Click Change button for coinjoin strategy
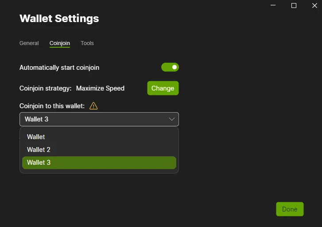The height and width of the screenshot is (227, 322). tap(163, 88)
